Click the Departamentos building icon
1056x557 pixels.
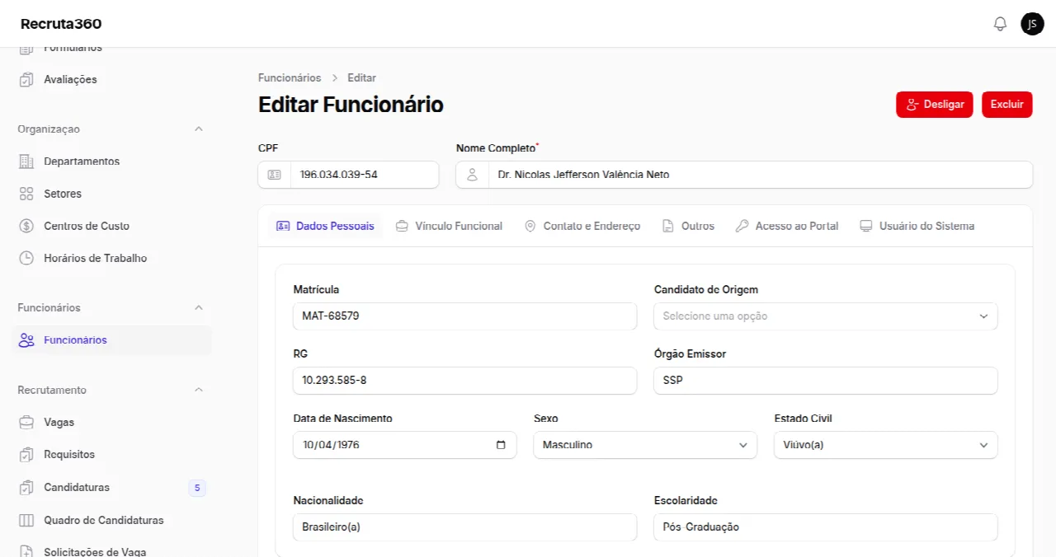click(26, 161)
